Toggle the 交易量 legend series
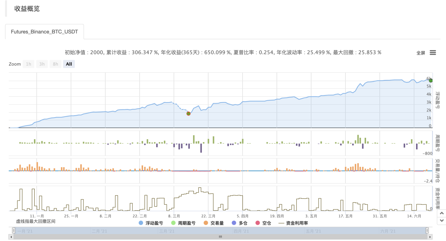The width and height of the screenshot is (446, 241). point(213,223)
